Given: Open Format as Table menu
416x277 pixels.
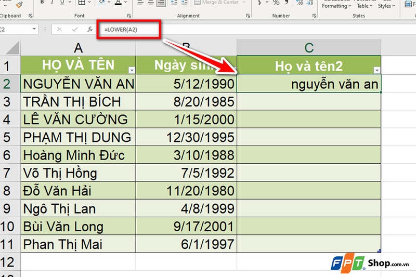Looking at the screenshot, I should click(x=365, y=5).
